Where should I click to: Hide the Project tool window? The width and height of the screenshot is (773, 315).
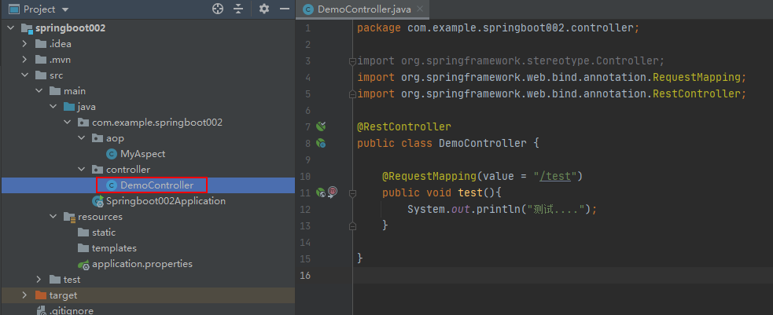click(283, 9)
